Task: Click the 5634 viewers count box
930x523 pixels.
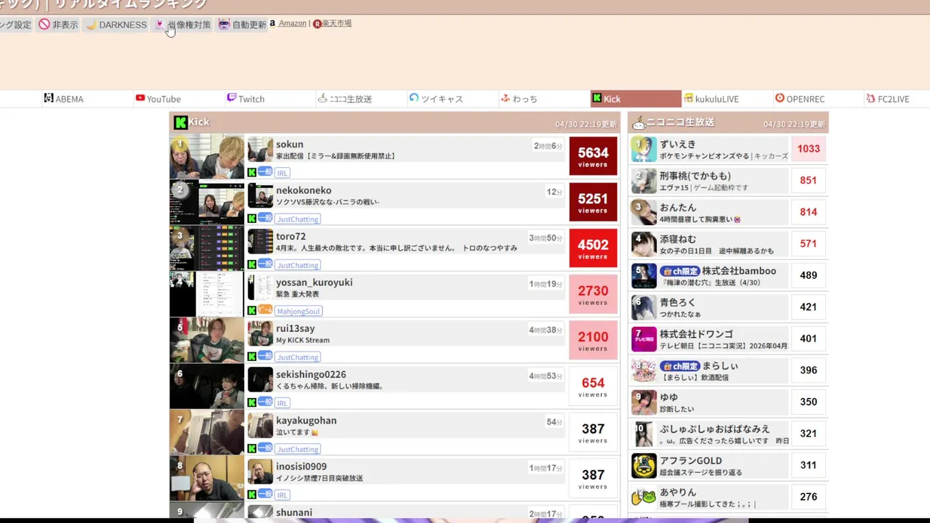Action: pyautogui.click(x=593, y=156)
